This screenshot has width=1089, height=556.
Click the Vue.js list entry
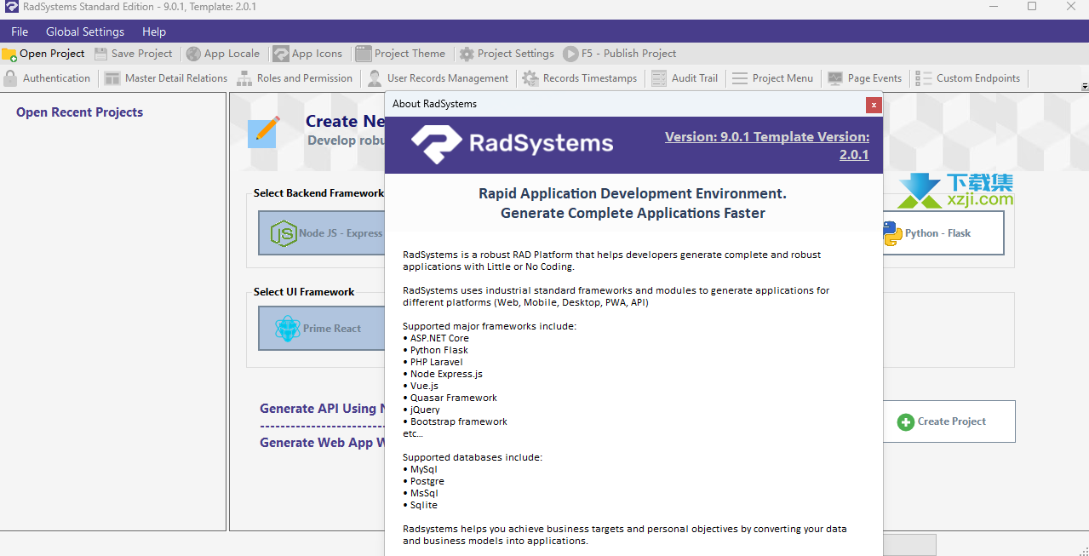point(424,386)
